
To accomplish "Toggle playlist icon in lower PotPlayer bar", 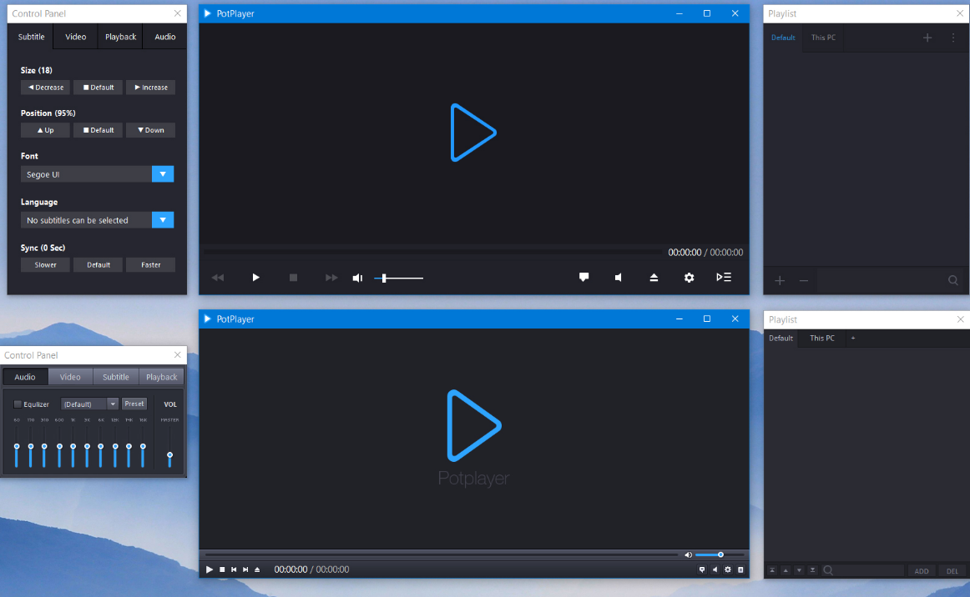I will tap(740, 569).
